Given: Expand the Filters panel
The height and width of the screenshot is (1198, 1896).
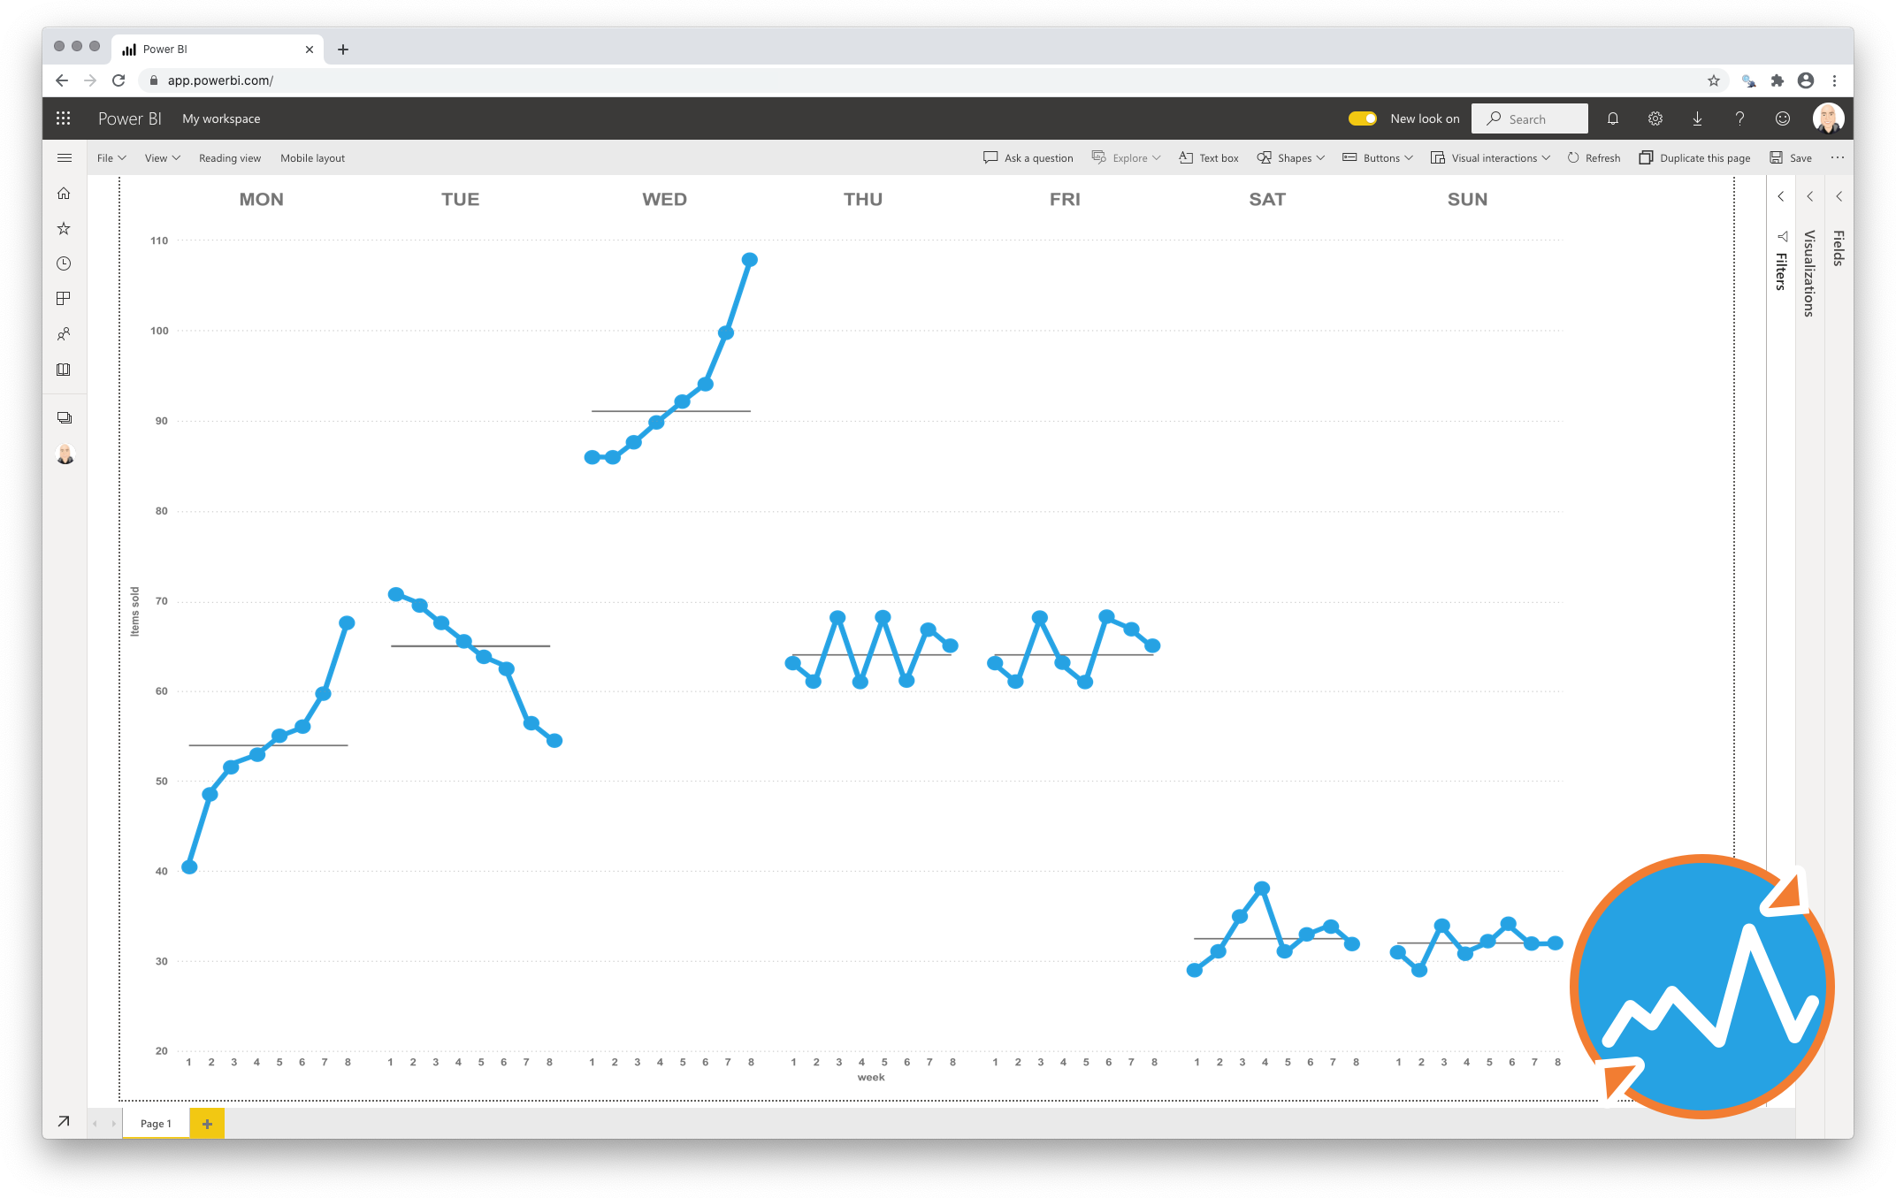Looking at the screenshot, I should tap(1780, 200).
